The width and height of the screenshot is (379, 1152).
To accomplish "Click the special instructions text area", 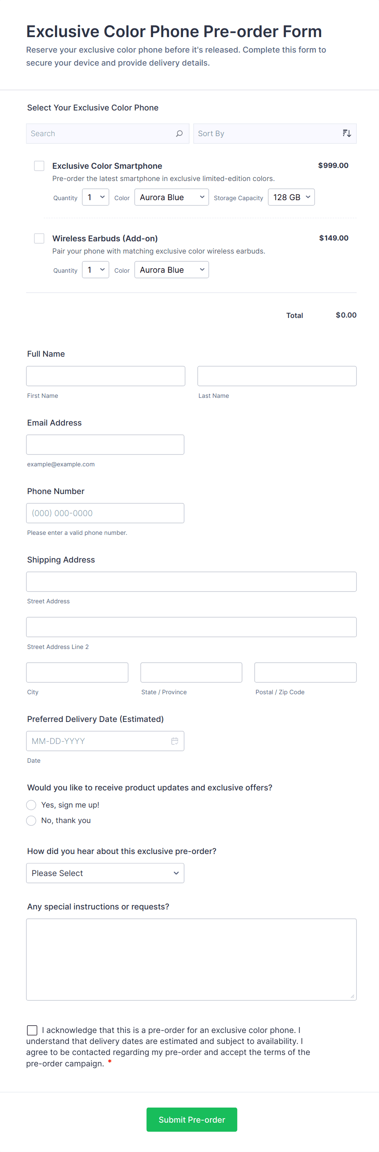I will coord(191,959).
